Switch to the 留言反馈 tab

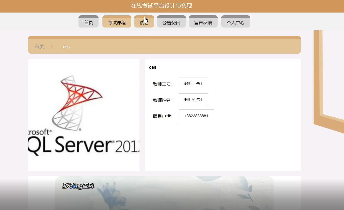tap(203, 21)
